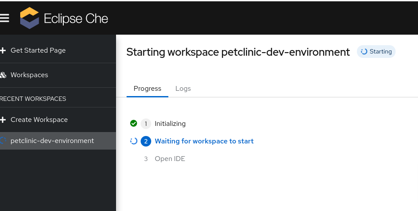
Task: Switch to the Logs tab
Action: [x=183, y=89]
